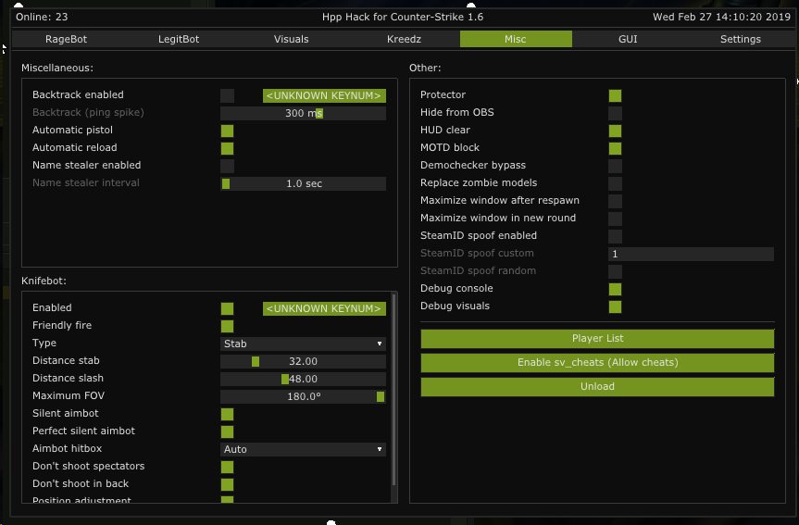The image size is (799, 525).
Task: Open the Visuals tab
Action: point(292,39)
